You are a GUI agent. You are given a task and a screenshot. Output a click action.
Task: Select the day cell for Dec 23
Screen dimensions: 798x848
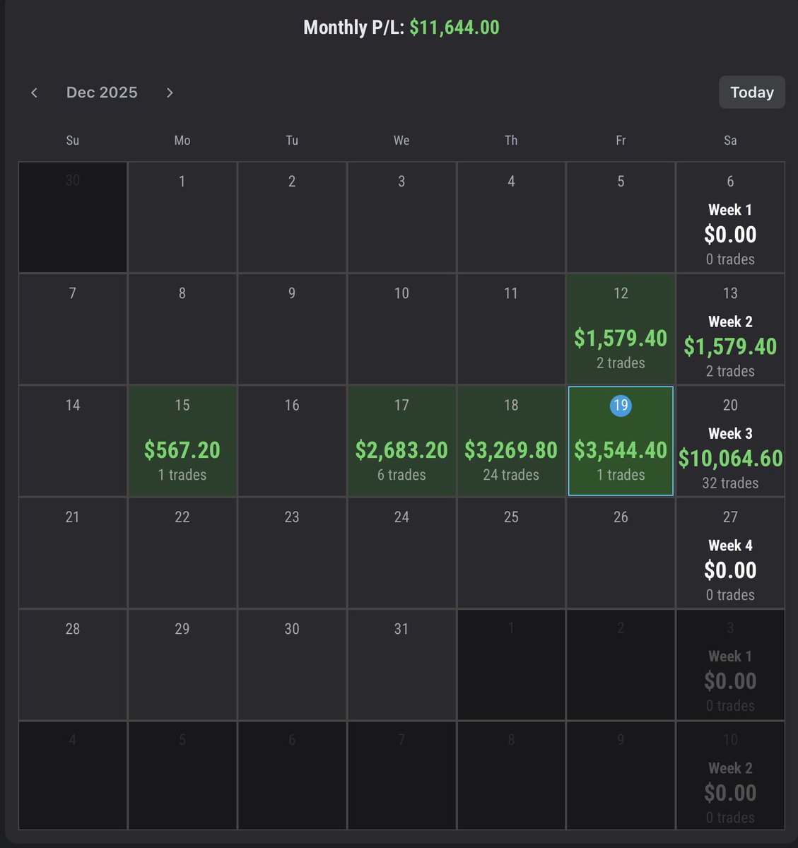(x=292, y=553)
